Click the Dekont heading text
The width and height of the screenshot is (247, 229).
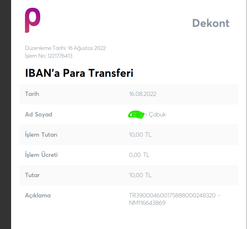point(211,23)
